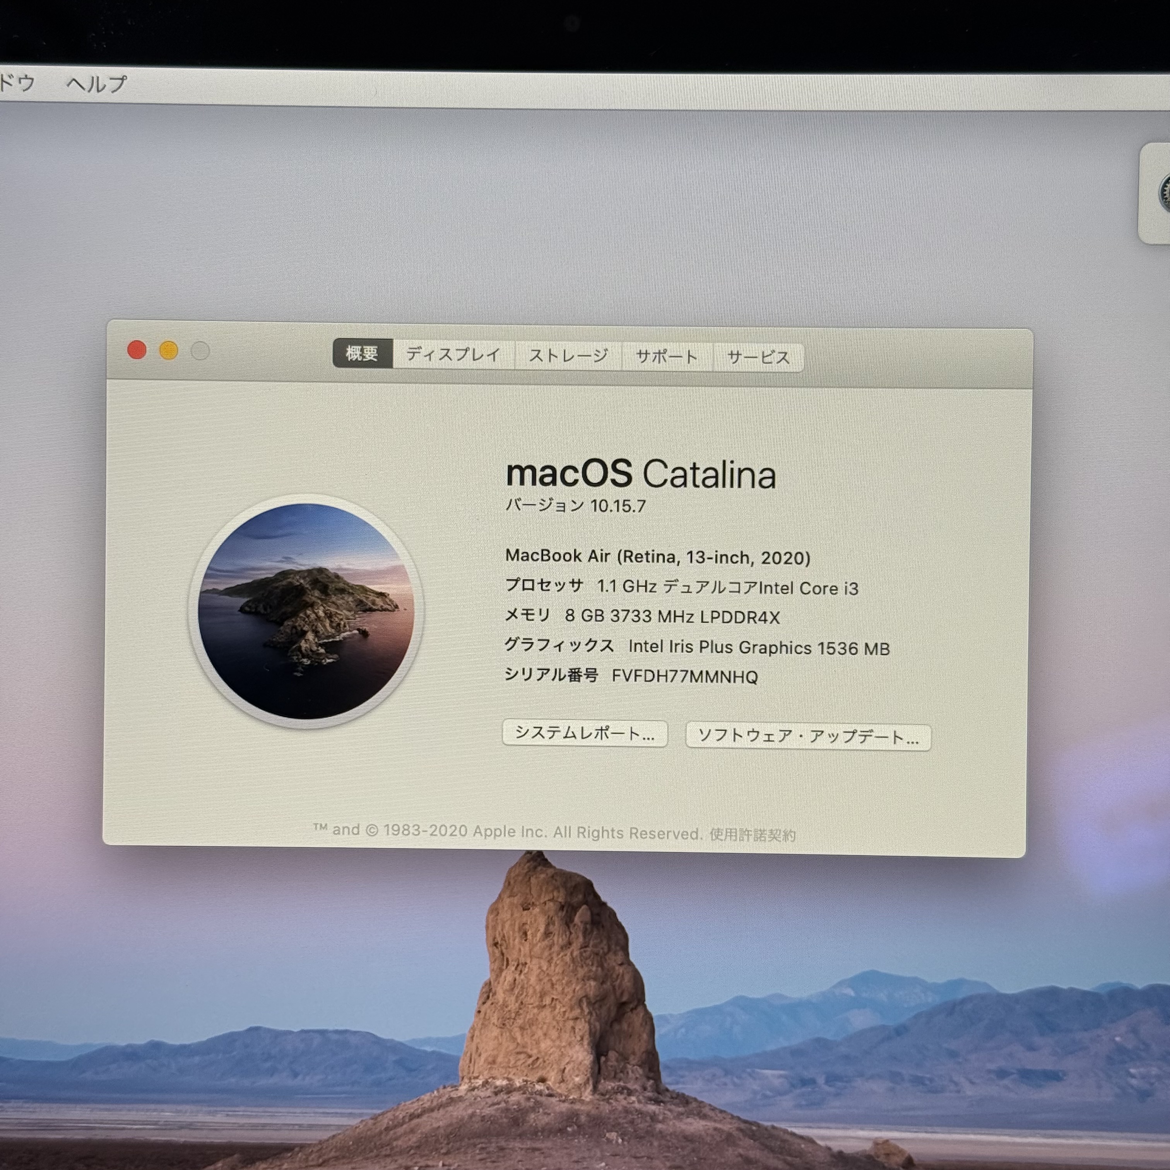Select the 概要 tab
Image resolution: width=1170 pixels, height=1170 pixels.
[362, 353]
